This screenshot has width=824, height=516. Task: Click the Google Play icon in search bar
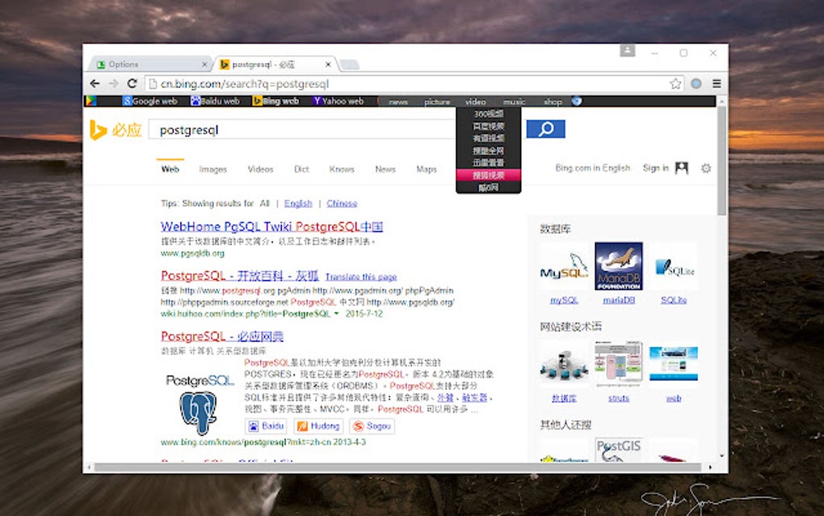(x=91, y=101)
